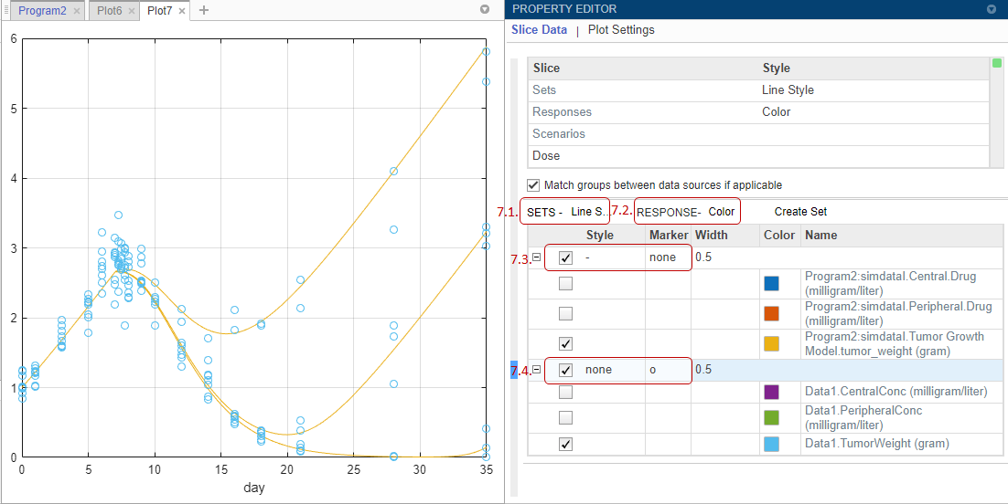Click orange color swatch for Peripheral.Drug
This screenshot has width=1008, height=504.
pos(771,313)
